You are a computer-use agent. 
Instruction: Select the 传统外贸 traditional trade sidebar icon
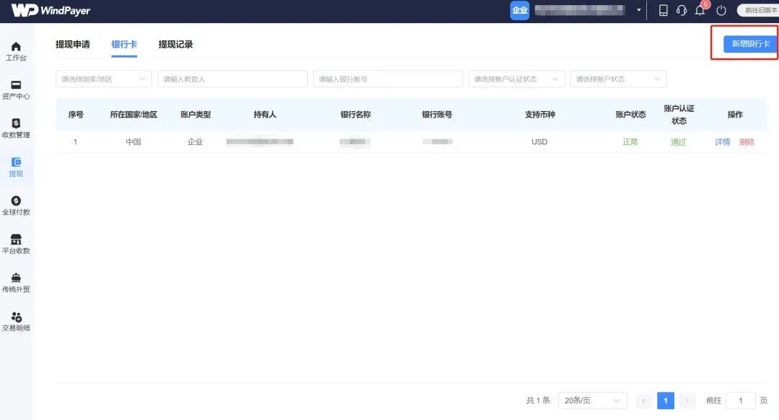coord(16,281)
